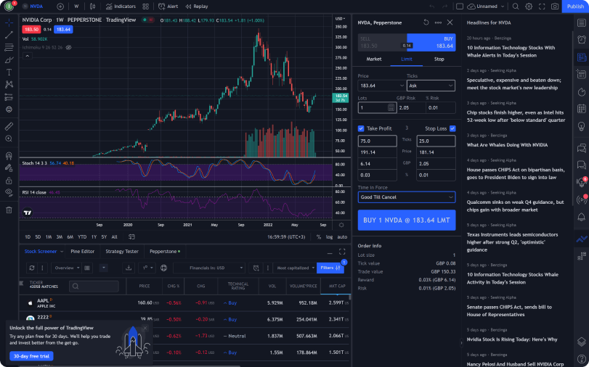Screen dimensions: 589x367
Task: Hide all drawings with eye icon
Action: click(9, 192)
